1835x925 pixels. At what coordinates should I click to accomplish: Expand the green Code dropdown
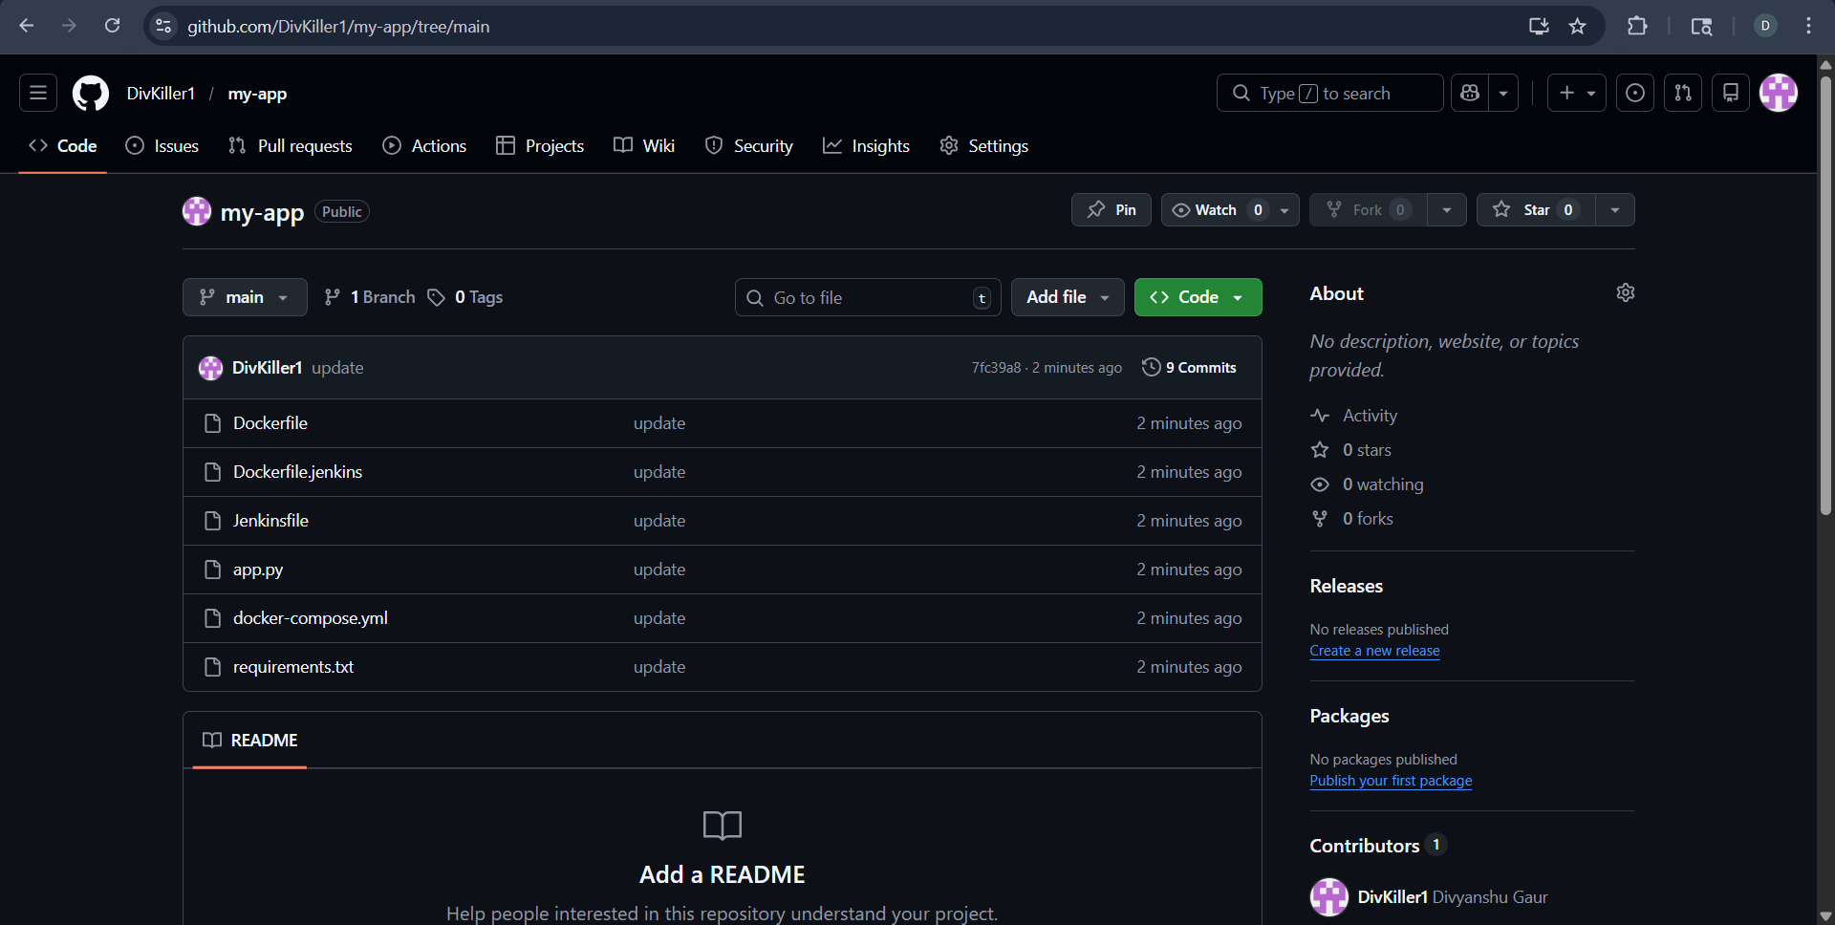tap(1198, 298)
